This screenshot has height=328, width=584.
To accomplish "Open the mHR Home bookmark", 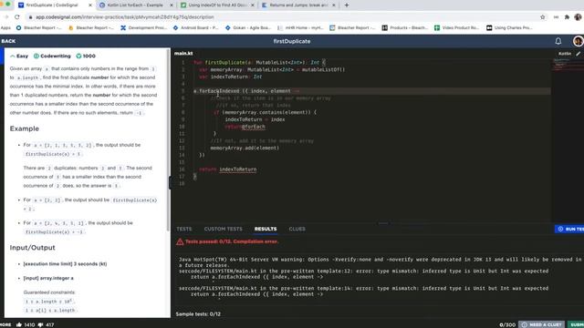I will pos(300,28).
